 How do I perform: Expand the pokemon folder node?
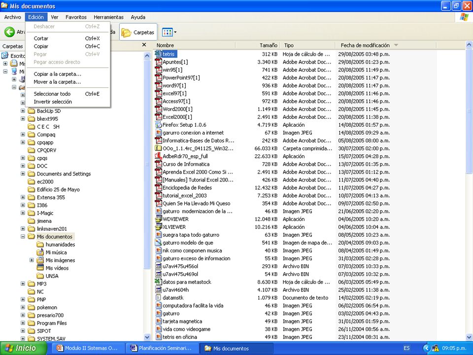(23, 307)
